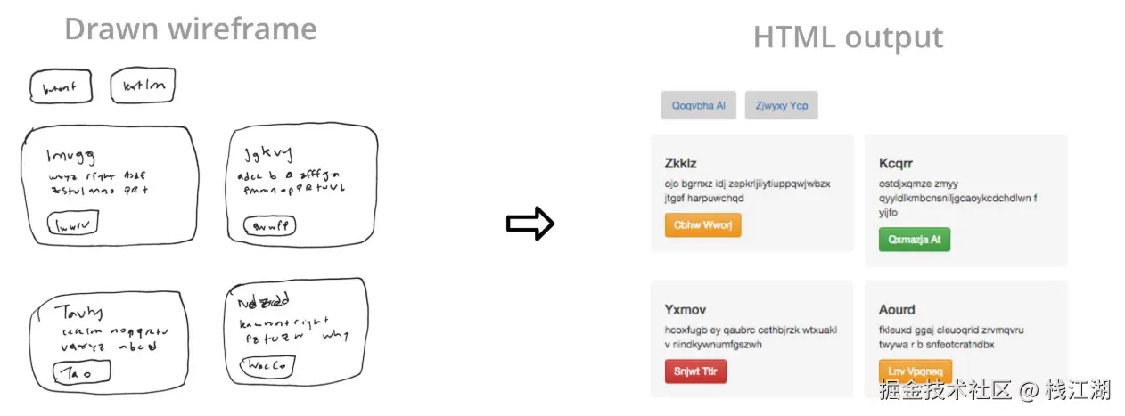1125x416 pixels.
Task: Select the Zkklz card heading
Action: coord(681,163)
